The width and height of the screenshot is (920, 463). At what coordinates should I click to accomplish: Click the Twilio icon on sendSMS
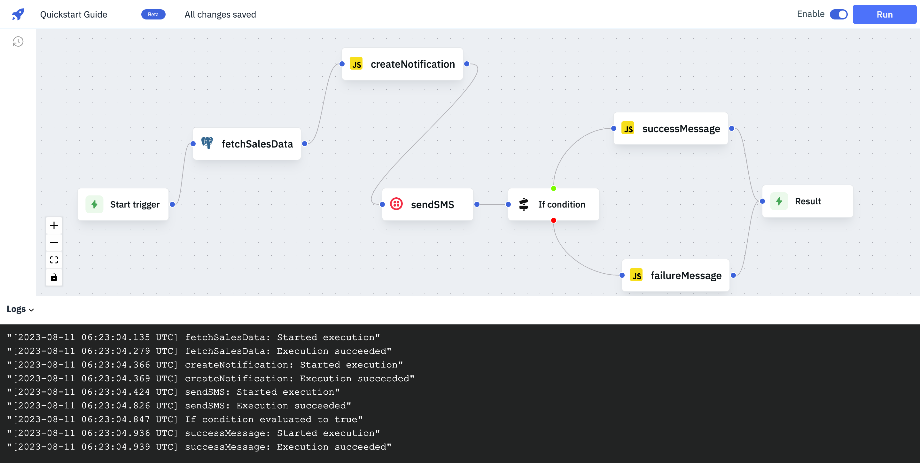396,204
